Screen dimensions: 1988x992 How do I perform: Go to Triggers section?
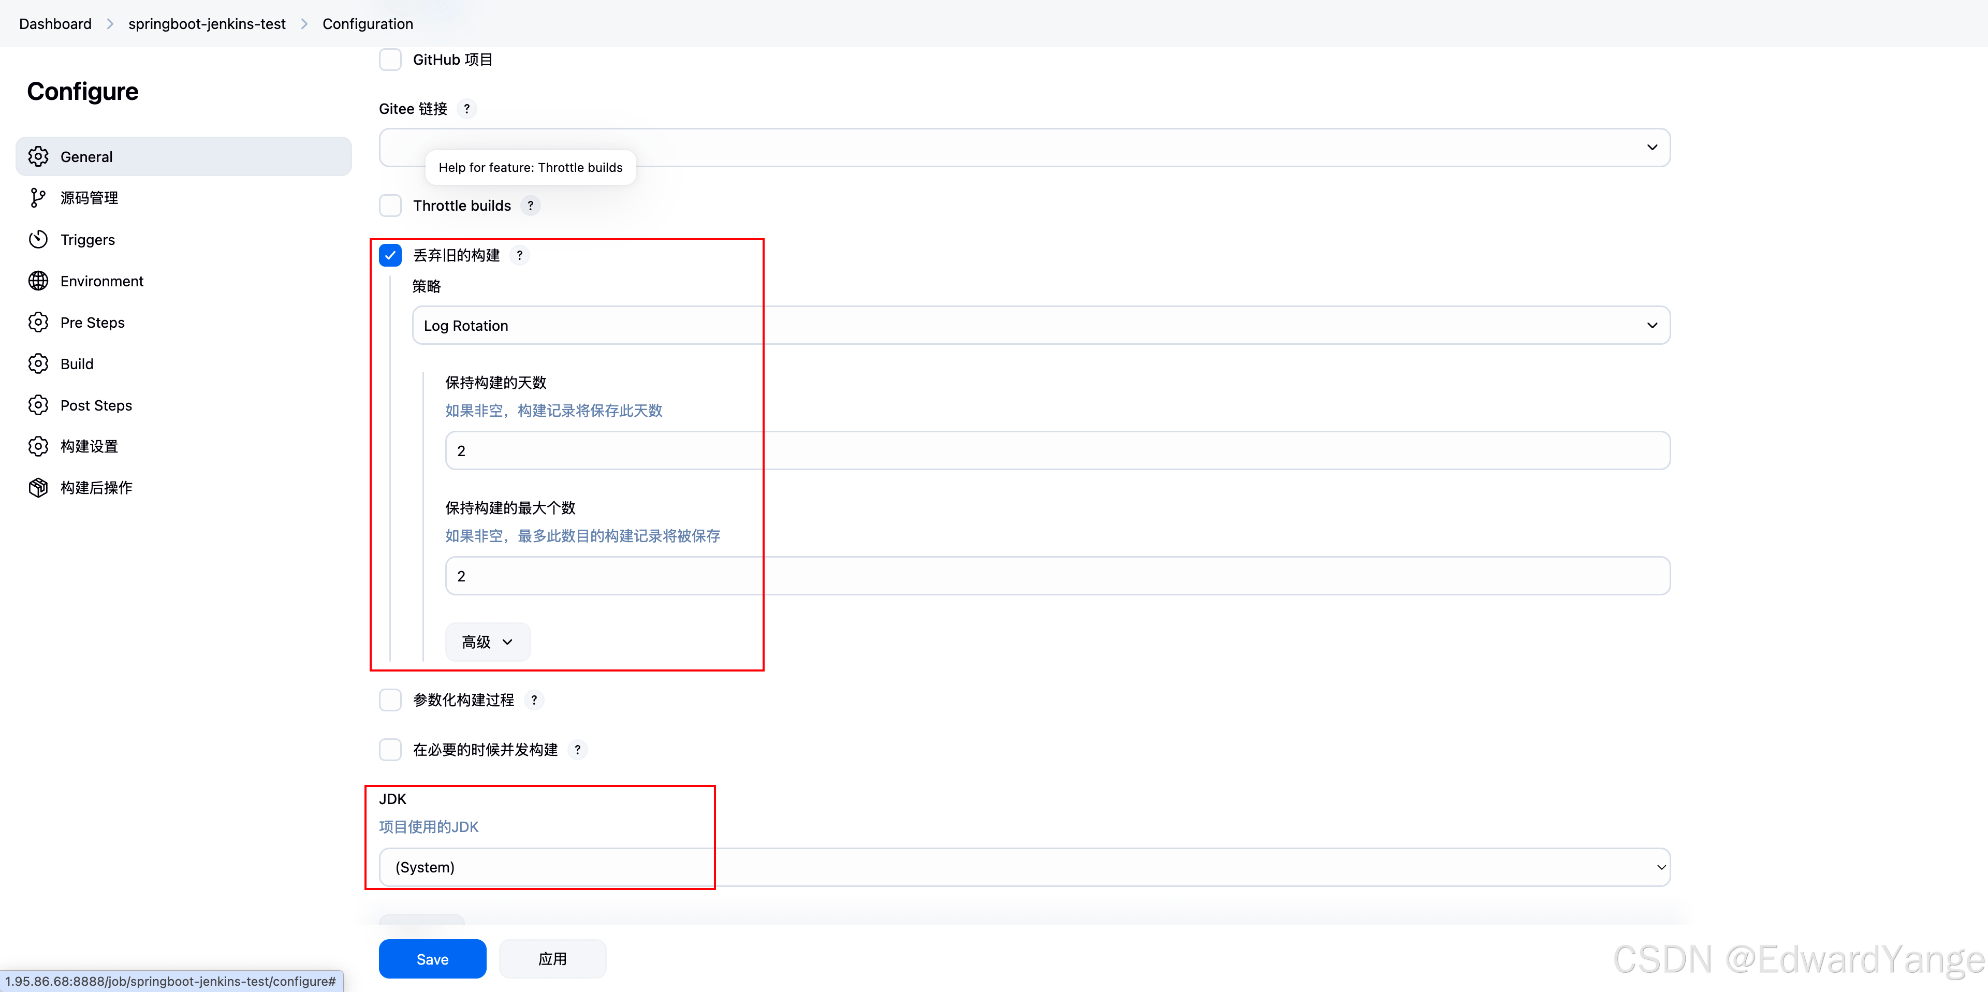pyautogui.click(x=184, y=239)
